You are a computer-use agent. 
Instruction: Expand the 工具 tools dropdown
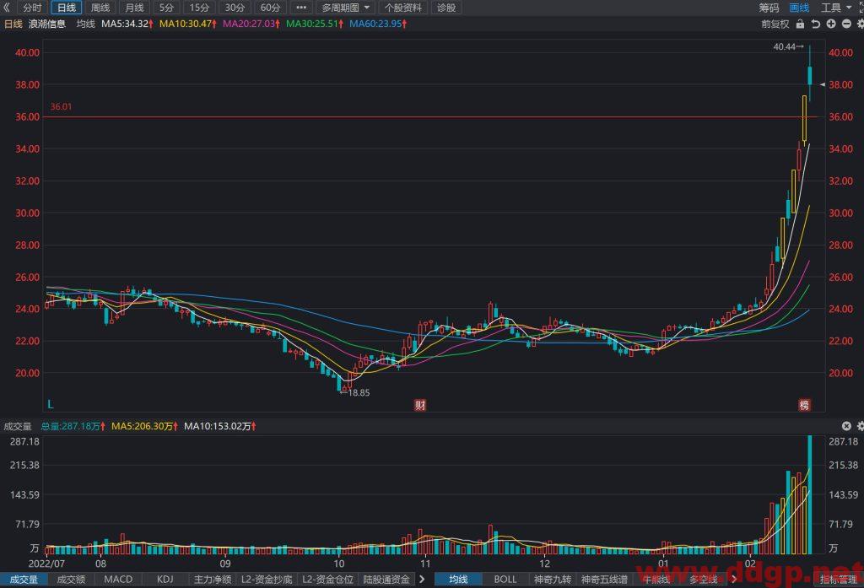[835, 8]
